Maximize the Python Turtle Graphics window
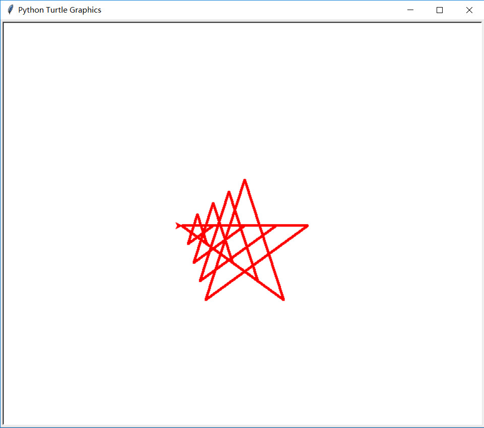The image size is (484, 428). point(440,10)
